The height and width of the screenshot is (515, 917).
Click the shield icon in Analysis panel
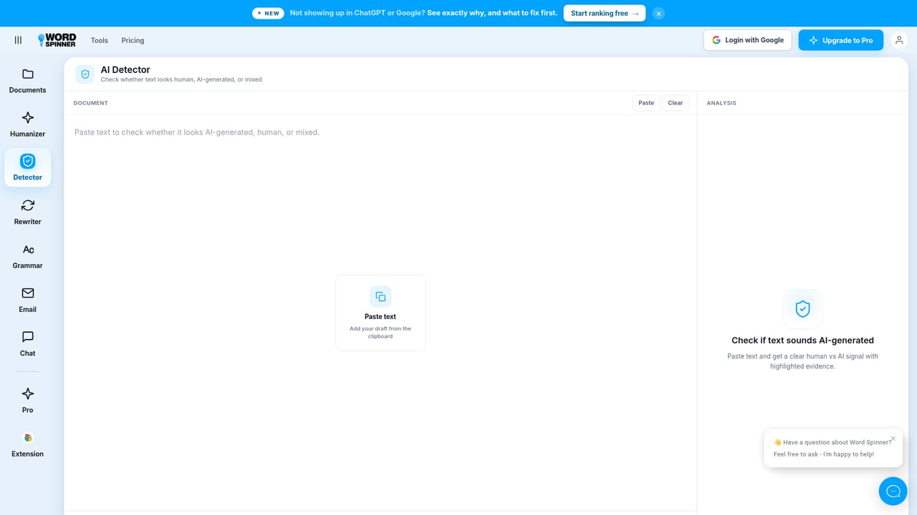click(802, 309)
